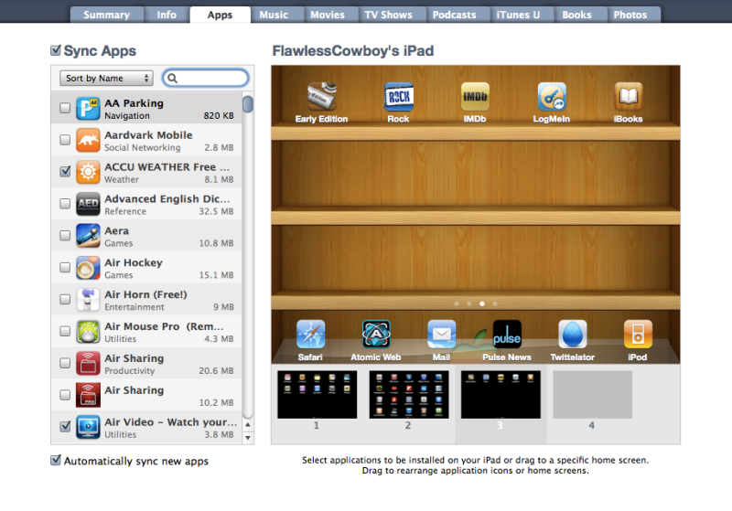Uncheck the ACCU WEATHER Free checkbox
The width and height of the screenshot is (732, 511).
(x=65, y=172)
